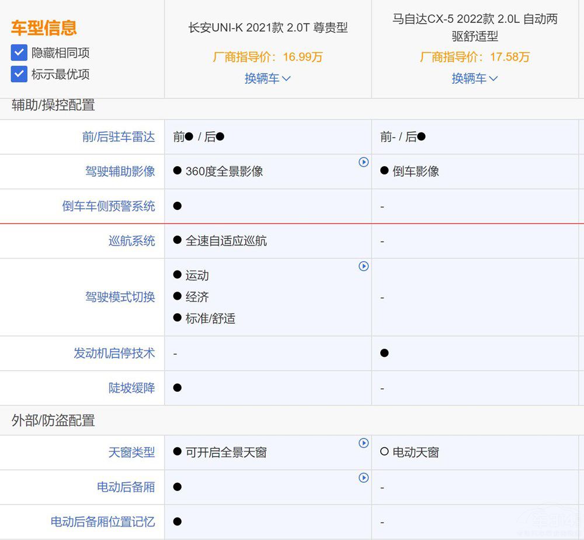Open the 倒车车侧预警系统 label link
The height and width of the screenshot is (540, 584).
[109, 206]
